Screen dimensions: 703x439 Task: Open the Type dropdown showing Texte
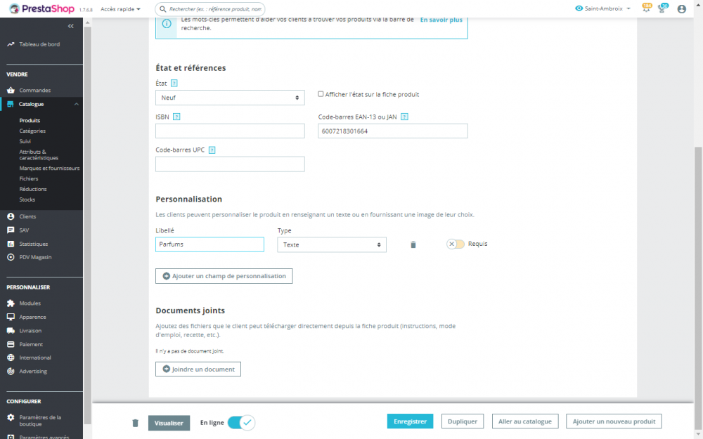(332, 244)
